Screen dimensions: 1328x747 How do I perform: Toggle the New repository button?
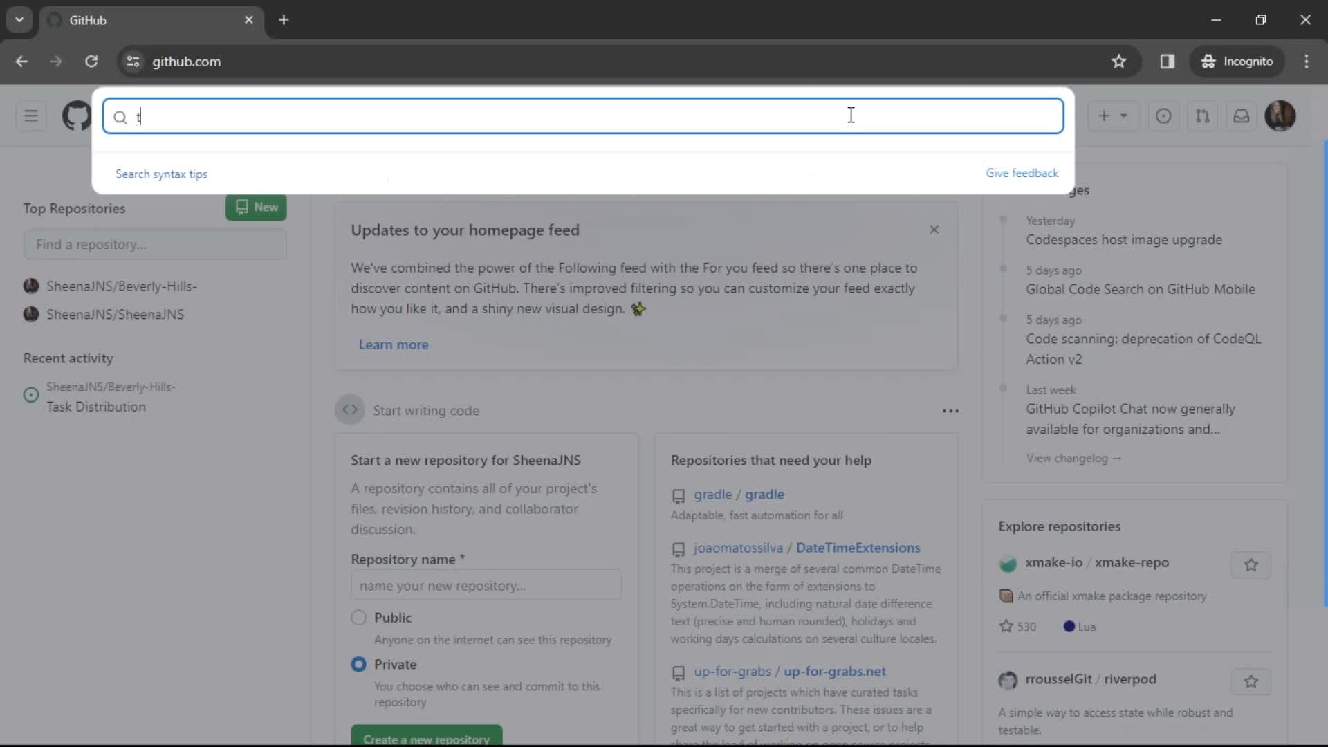[x=257, y=207]
